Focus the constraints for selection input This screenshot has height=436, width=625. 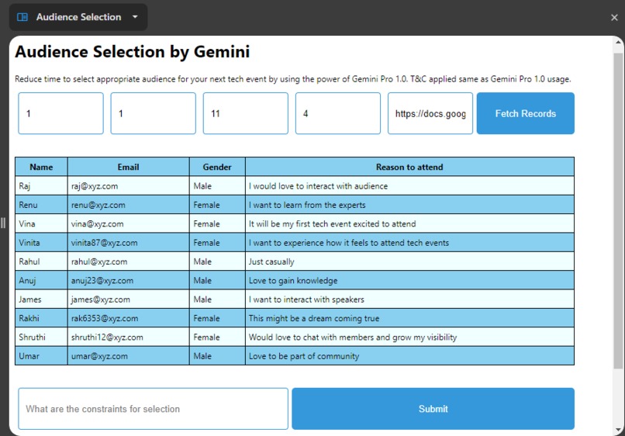click(153, 409)
